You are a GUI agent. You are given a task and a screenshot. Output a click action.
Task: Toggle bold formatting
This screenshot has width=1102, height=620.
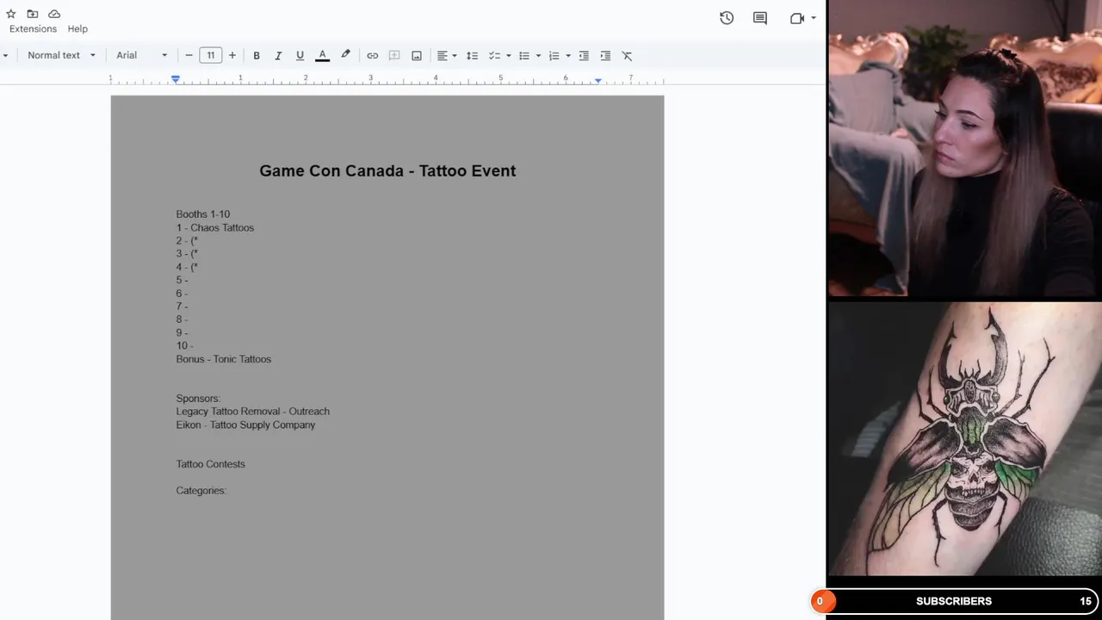(x=257, y=55)
